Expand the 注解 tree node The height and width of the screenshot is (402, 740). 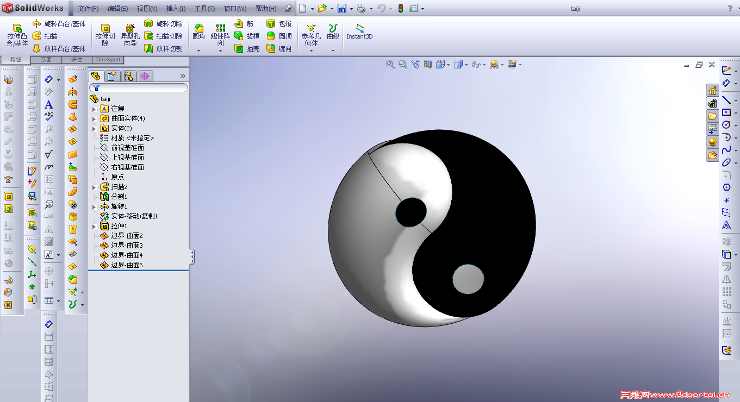point(94,109)
